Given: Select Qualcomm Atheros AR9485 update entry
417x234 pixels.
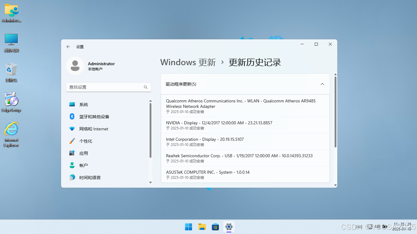Looking at the screenshot, I should point(245,106).
